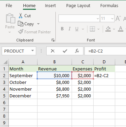Toggle Underline formatting
126x127 pixels.
77,29
